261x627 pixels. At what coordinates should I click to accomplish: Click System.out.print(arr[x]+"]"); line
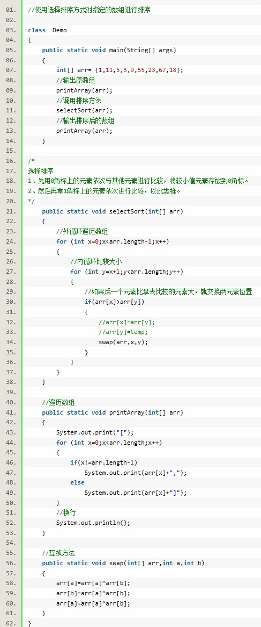click(x=136, y=493)
